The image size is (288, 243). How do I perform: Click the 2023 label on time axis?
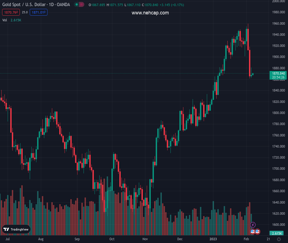[213, 239]
